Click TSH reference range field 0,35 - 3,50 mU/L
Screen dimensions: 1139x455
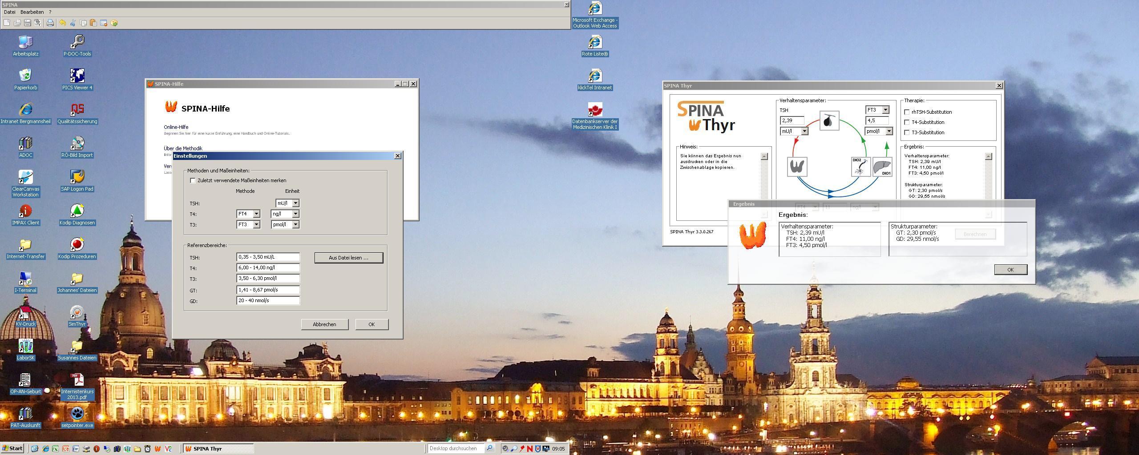click(268, 257)
